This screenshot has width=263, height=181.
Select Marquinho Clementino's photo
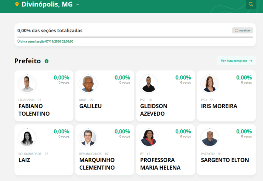(88, 138)
